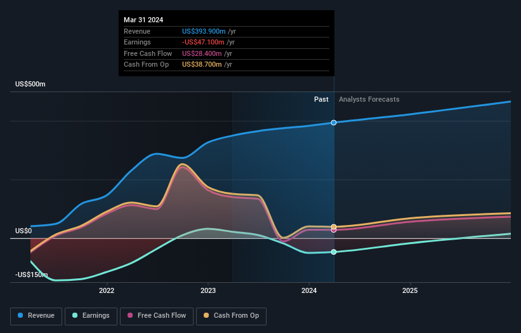This screenshot has width=521, height=333.
Task: Click the US$28.400m free cash flow value
Action: (x=202, y=53)
